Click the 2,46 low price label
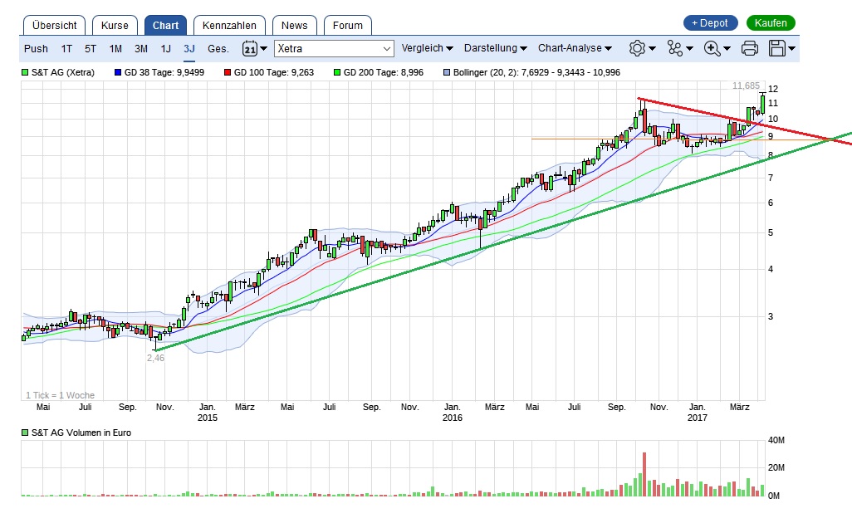The width and height of the screenshot is (852, 523). [155, 358]
